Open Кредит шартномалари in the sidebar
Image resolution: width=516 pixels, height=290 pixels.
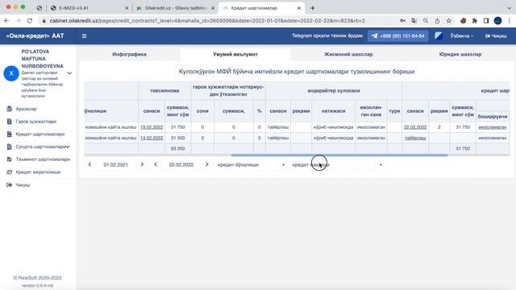(x=40, y=134)
